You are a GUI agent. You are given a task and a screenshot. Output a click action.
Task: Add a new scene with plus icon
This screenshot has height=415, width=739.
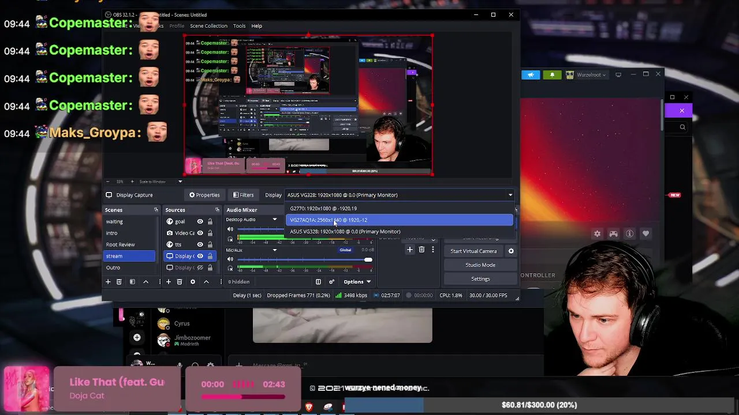[x=107, y=282]
